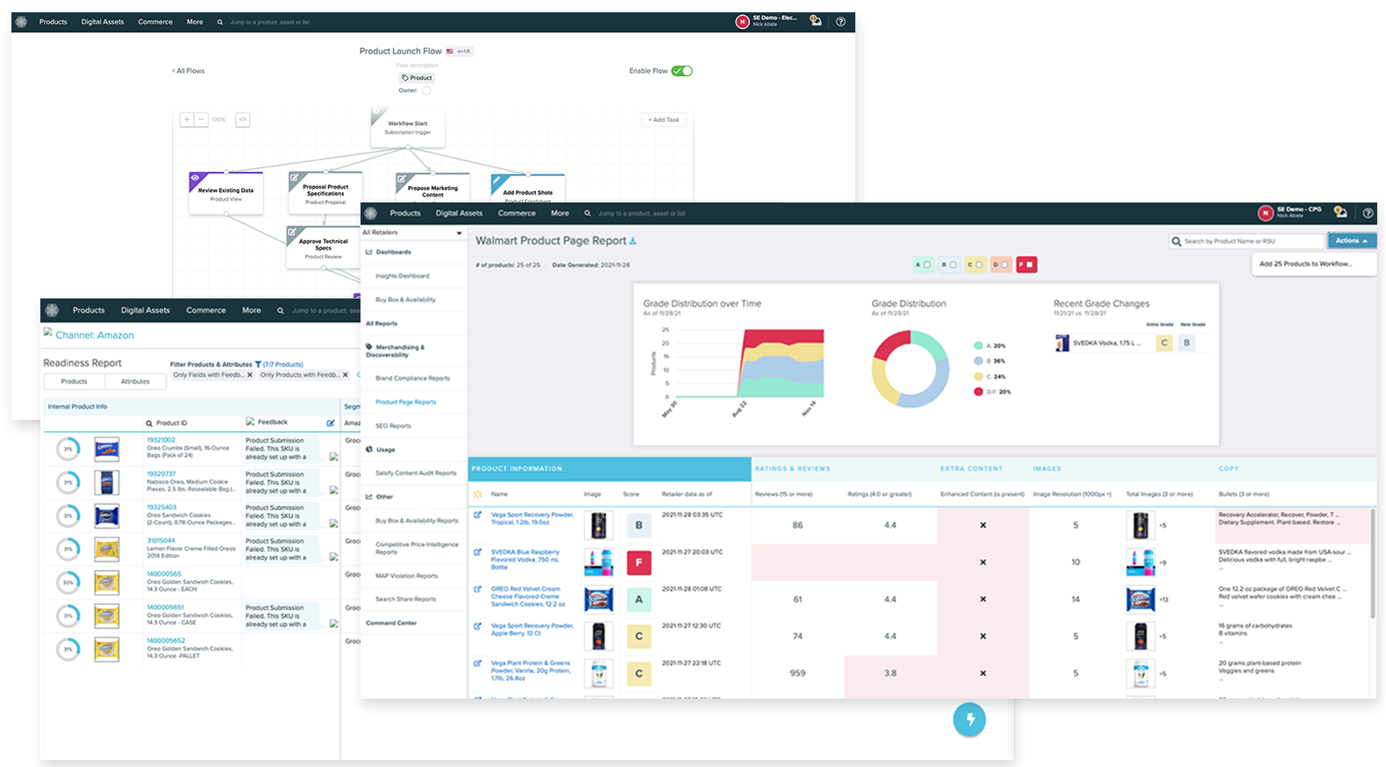The height and width of the screenshot is (767, 1386).
Task: Click grade C swatch in Recent Grade Changes
Action: click(x=1164, y=343)
